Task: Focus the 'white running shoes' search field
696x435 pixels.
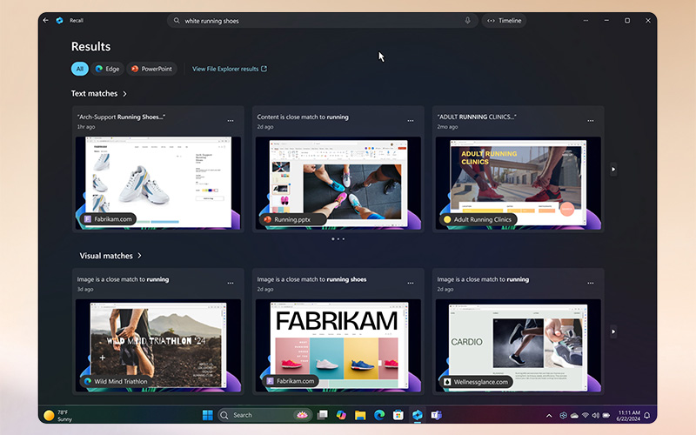Action: (323, 20)
